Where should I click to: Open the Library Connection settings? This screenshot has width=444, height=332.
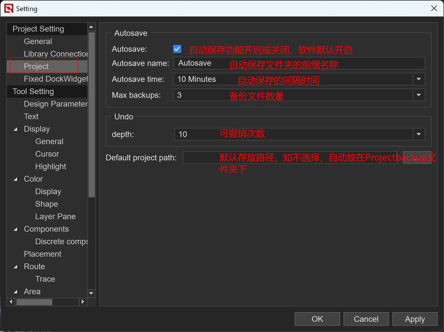[x=56, y=54]
